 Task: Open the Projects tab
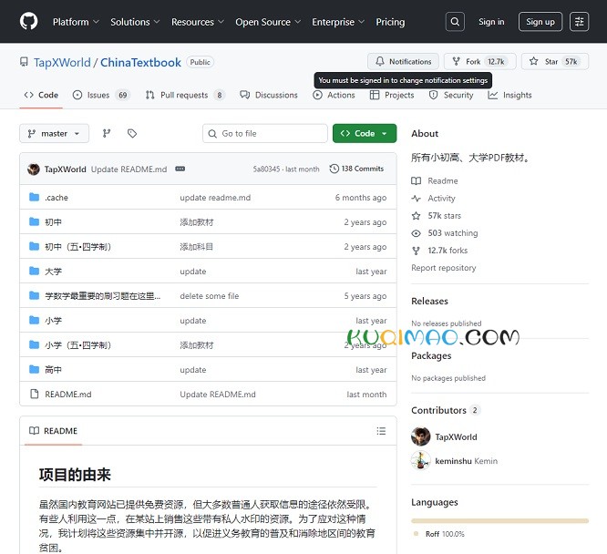392,95
